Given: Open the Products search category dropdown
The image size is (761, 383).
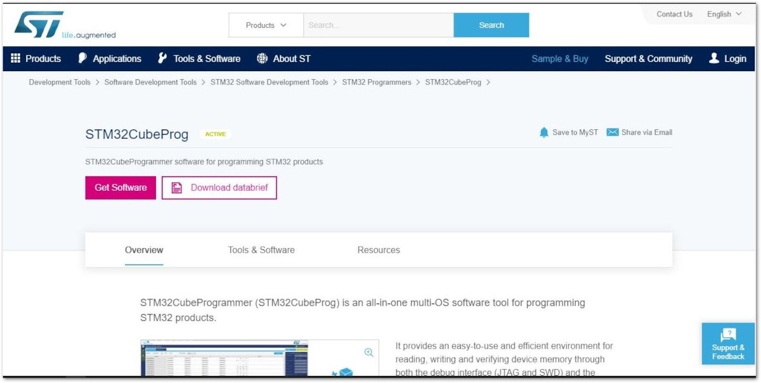Looking at the screenshot, I should (266, 25).
